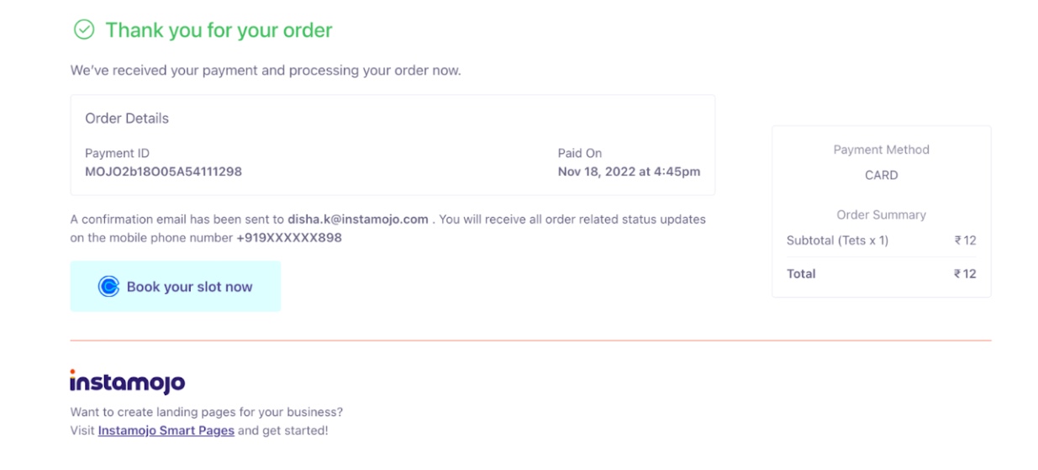Click the Order Details heading
This screenshot has width=1038, height=470.
pyautogui.click(x=127, y=119)
